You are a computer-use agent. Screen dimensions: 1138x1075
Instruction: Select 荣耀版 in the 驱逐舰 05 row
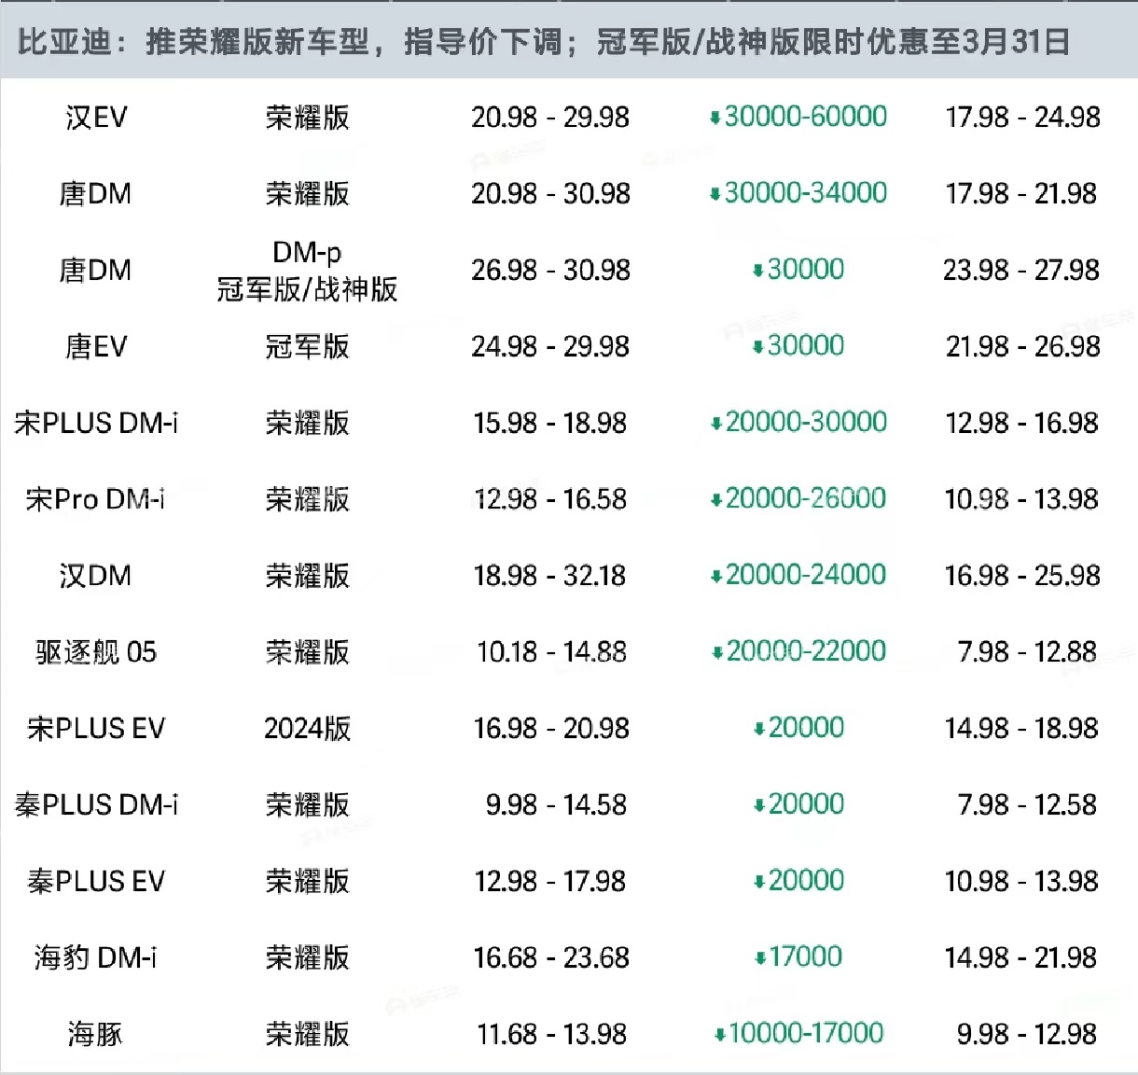coord(307,653)
